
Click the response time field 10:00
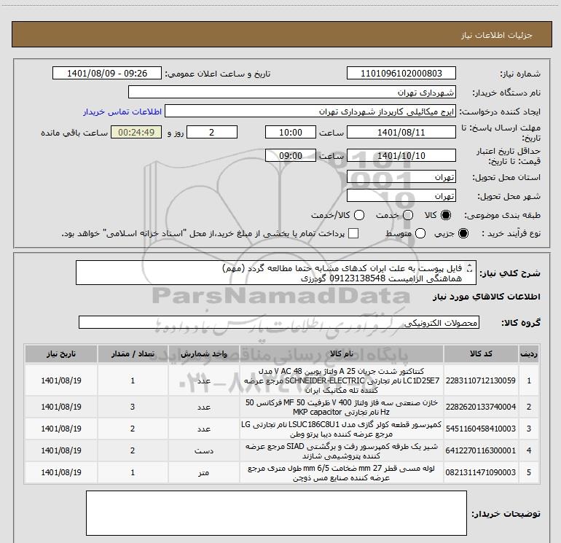tap(291, 132)
